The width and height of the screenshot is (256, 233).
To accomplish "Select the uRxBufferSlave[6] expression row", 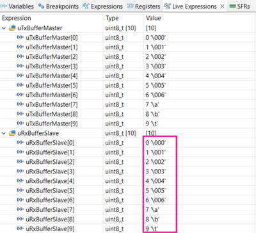I will [x=50, y=200].
